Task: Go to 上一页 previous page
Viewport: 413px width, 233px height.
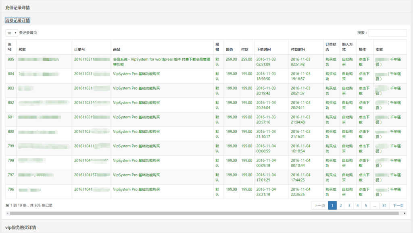Action: tap(319, 205)
